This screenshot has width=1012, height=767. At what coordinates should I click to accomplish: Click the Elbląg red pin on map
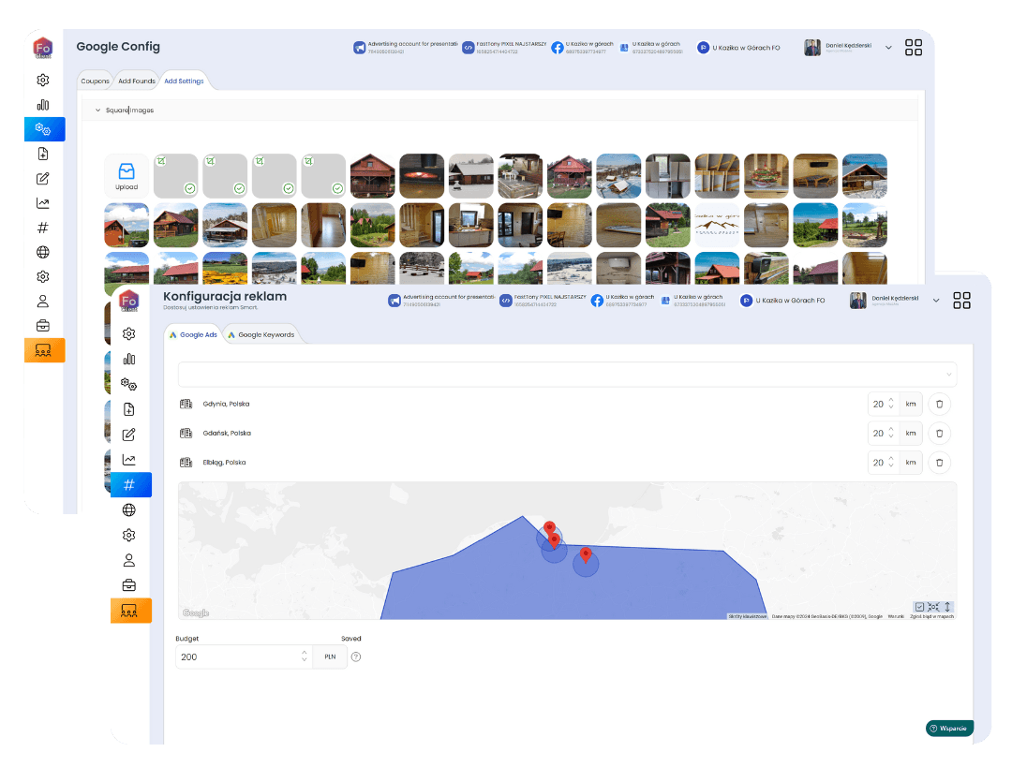[586, 554]
